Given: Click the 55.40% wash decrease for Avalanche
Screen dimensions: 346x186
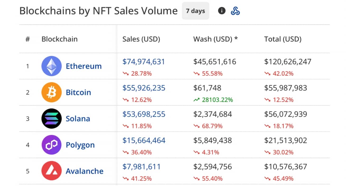Looking at the screenshot, I should point(208,179).
